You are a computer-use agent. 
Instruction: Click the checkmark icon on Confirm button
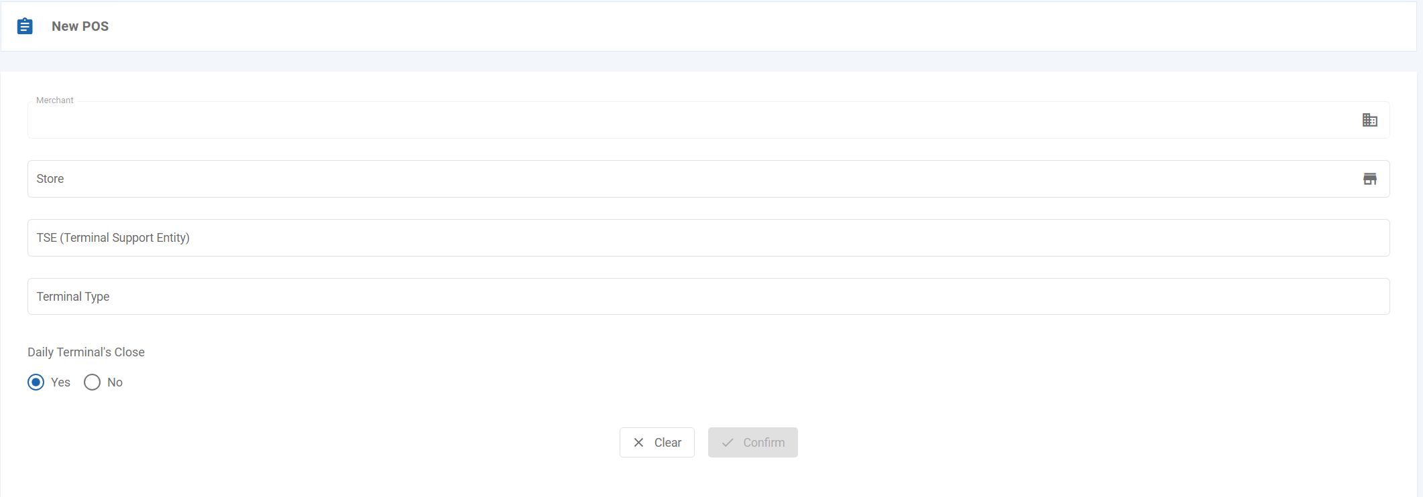(728, 443)
